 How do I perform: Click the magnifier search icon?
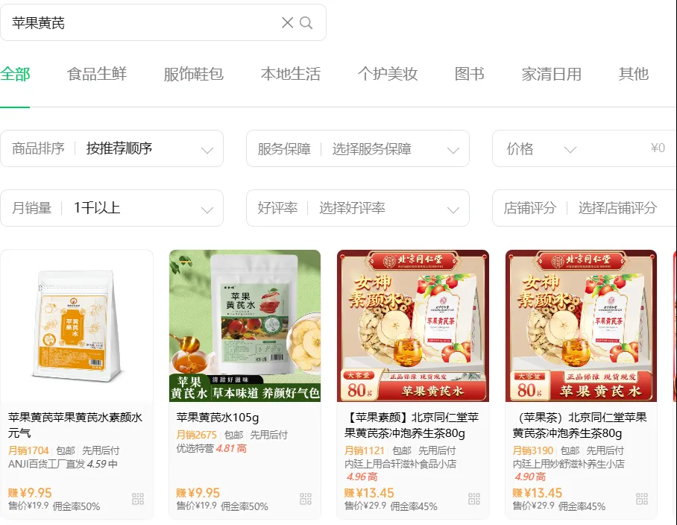(x=306, y=22)
